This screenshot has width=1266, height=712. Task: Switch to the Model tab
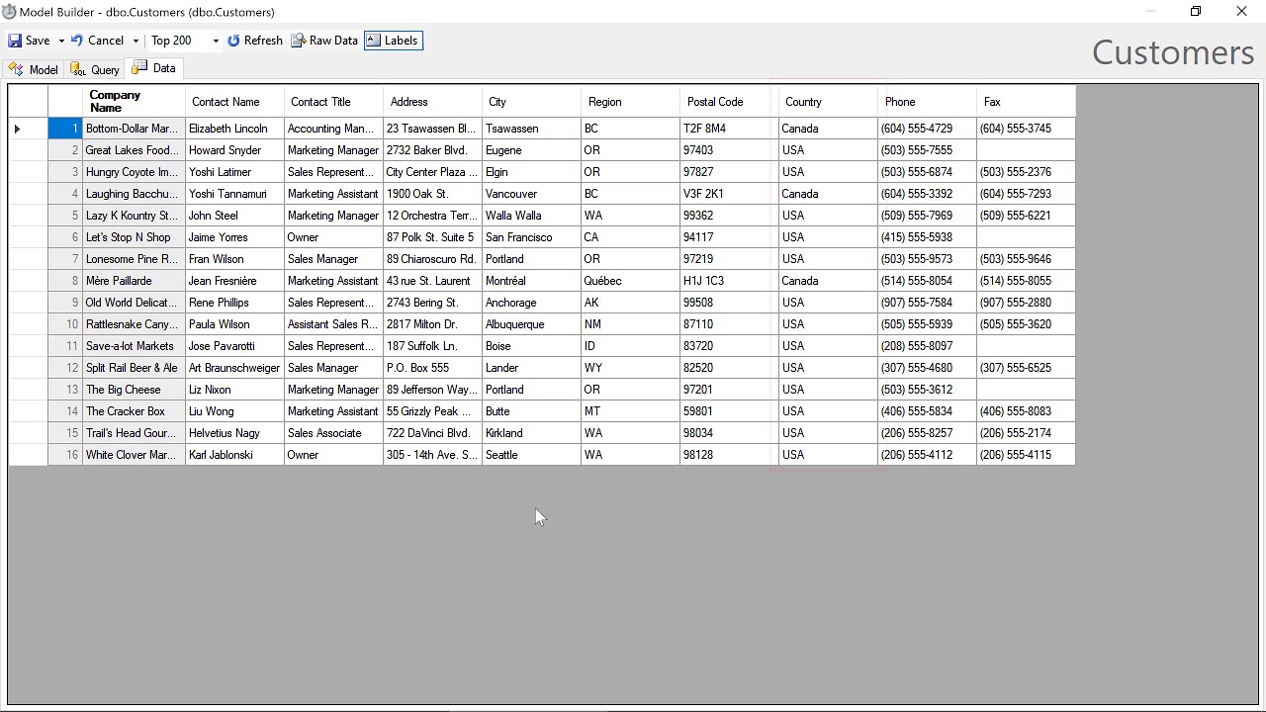click(34, 69)
